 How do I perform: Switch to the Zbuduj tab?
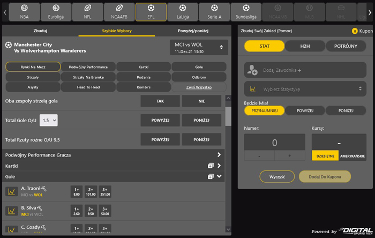(x=40, y=31)
